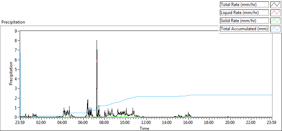
Task: Click the 08:00 time axis label
Action: click(104, 123)
